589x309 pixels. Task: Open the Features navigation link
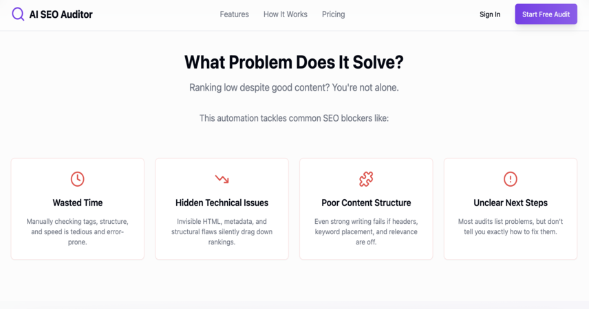click(235, 14)
